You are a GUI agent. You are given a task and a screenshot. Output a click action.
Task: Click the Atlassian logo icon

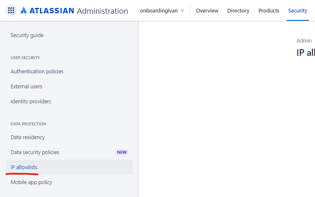(23, 10)
